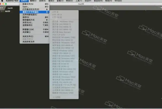Select the Windows 1251 encoding
This screenshot has width=162, height=109.
[x=64, y=56]
